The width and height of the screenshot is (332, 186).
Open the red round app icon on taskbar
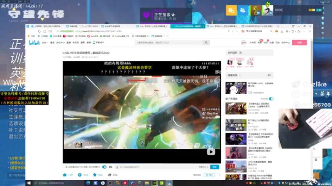[125, 183]
